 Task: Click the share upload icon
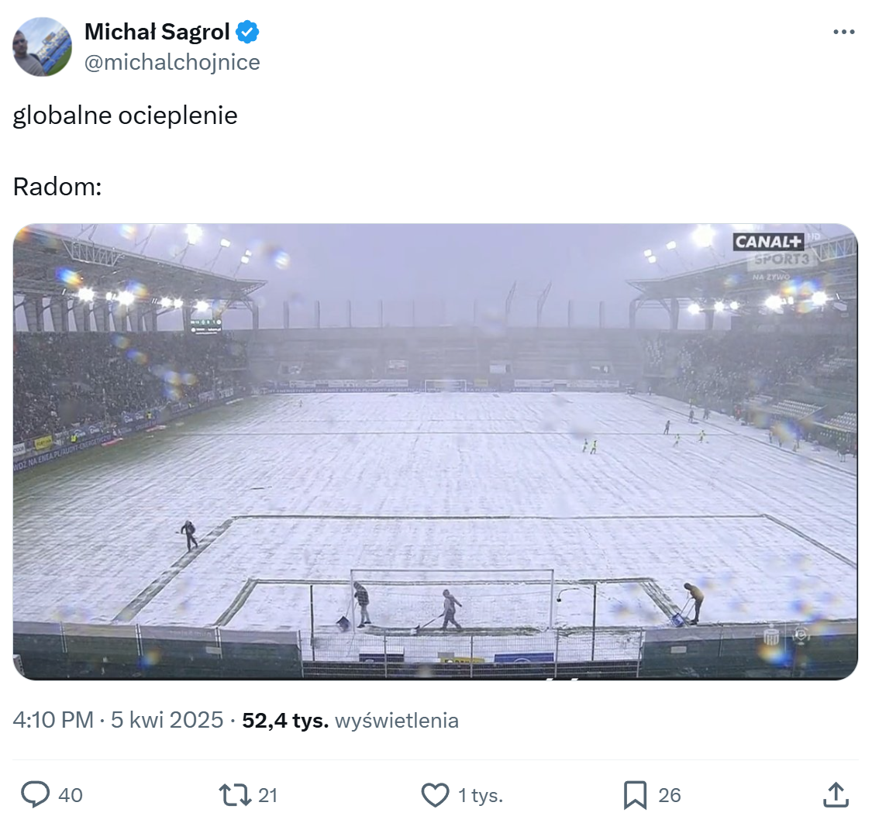(x=834, y=794)
